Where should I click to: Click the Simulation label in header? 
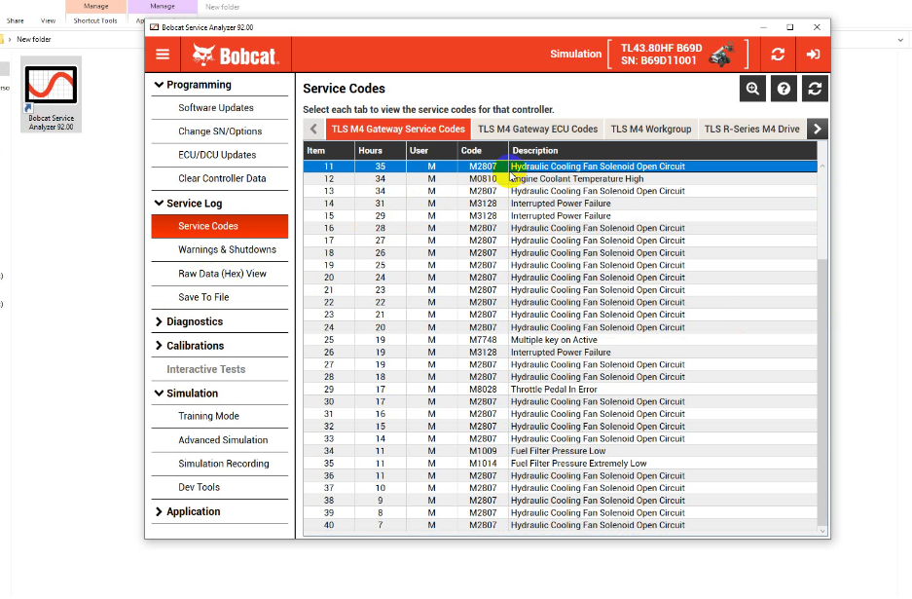click(576, 54)
